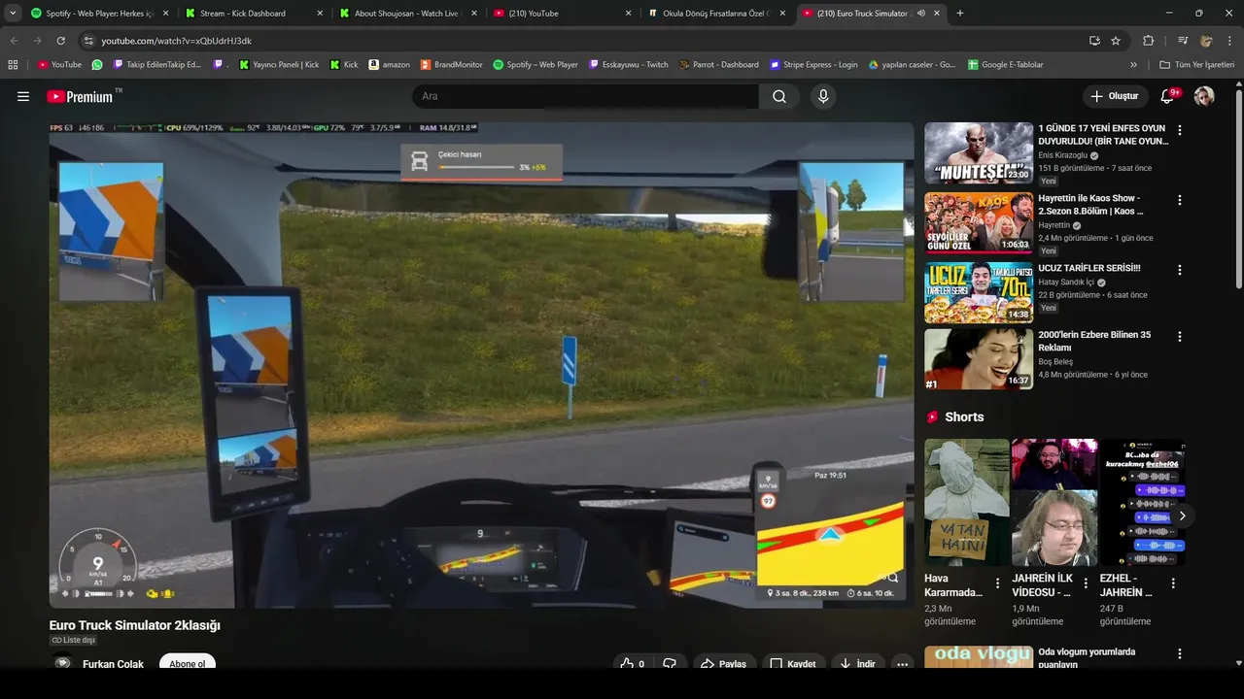Open the Takip EdilenTakip Ed... bookmark
This screenshot has height=699, width=1244.
(x=157, y=64)
